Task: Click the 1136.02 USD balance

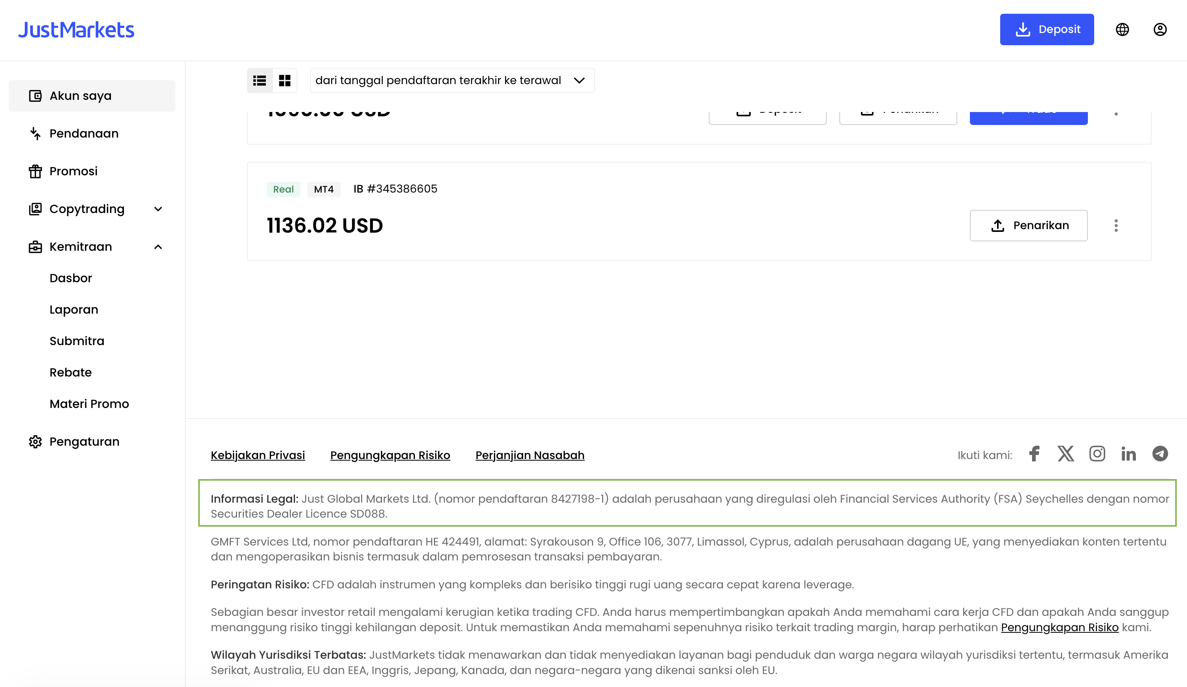Action: 325,225
